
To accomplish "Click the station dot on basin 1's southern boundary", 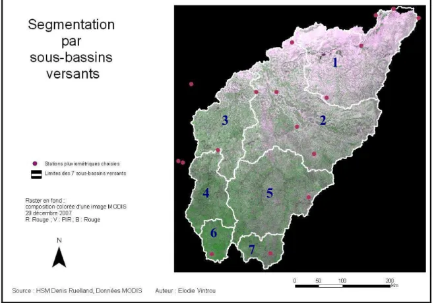I will click(327, 98).
